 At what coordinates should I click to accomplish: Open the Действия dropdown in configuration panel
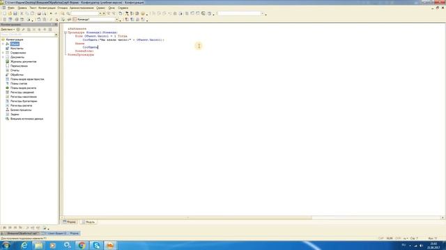pyautogui.click(x=8, y=29)
